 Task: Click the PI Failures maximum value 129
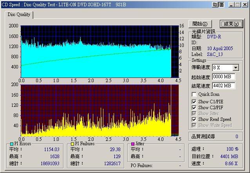tap(117, 157)
